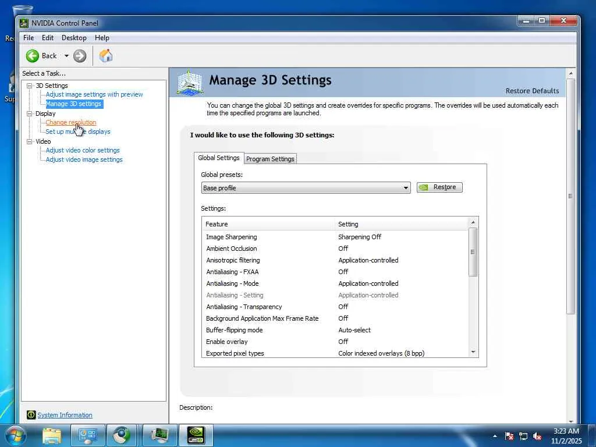The height and width of the screenshot is (447, 596).
Task: Click the Feature column header
Action: (268, 224)
